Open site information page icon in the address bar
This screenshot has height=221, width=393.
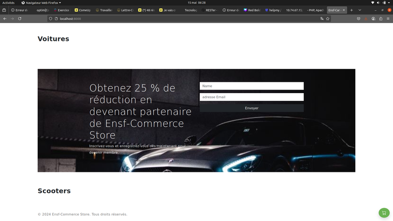[56, 19]
